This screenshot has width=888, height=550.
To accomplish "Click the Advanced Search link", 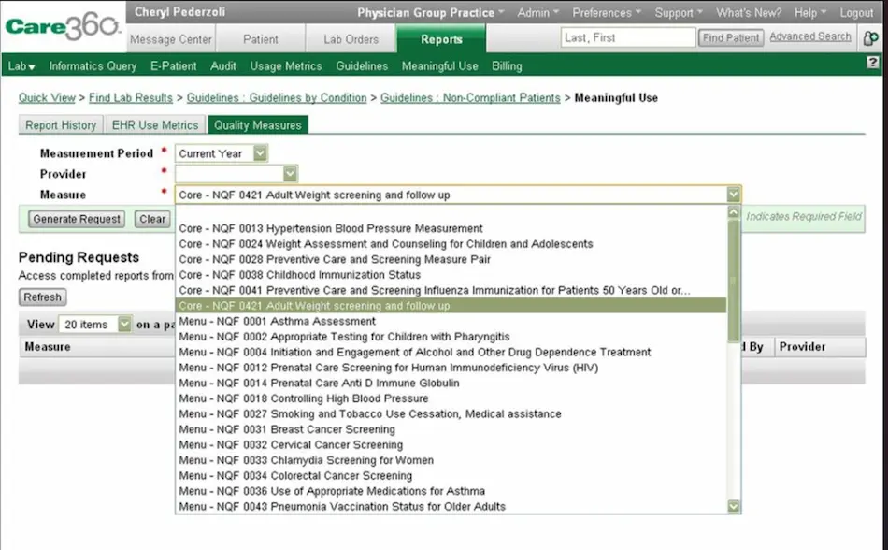I will pyautogui.click(x=809, y=36).
